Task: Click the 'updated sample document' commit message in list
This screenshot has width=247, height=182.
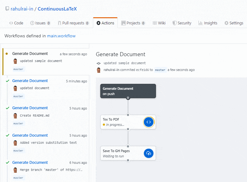Action: pyautogui.click(x=41, y=61)
